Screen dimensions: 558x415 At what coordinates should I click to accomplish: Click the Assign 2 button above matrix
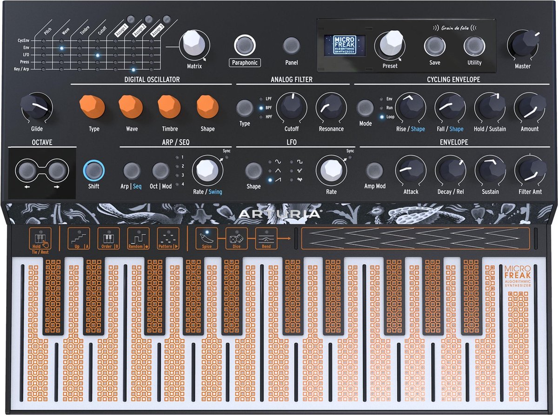[149, 19]
